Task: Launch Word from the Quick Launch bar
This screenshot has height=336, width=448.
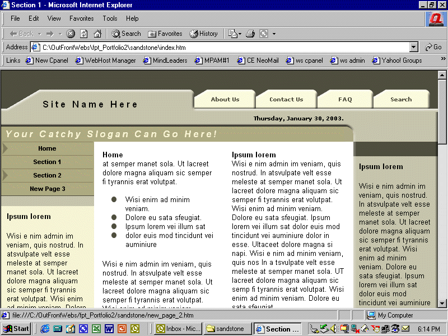Action: point(109,329)
